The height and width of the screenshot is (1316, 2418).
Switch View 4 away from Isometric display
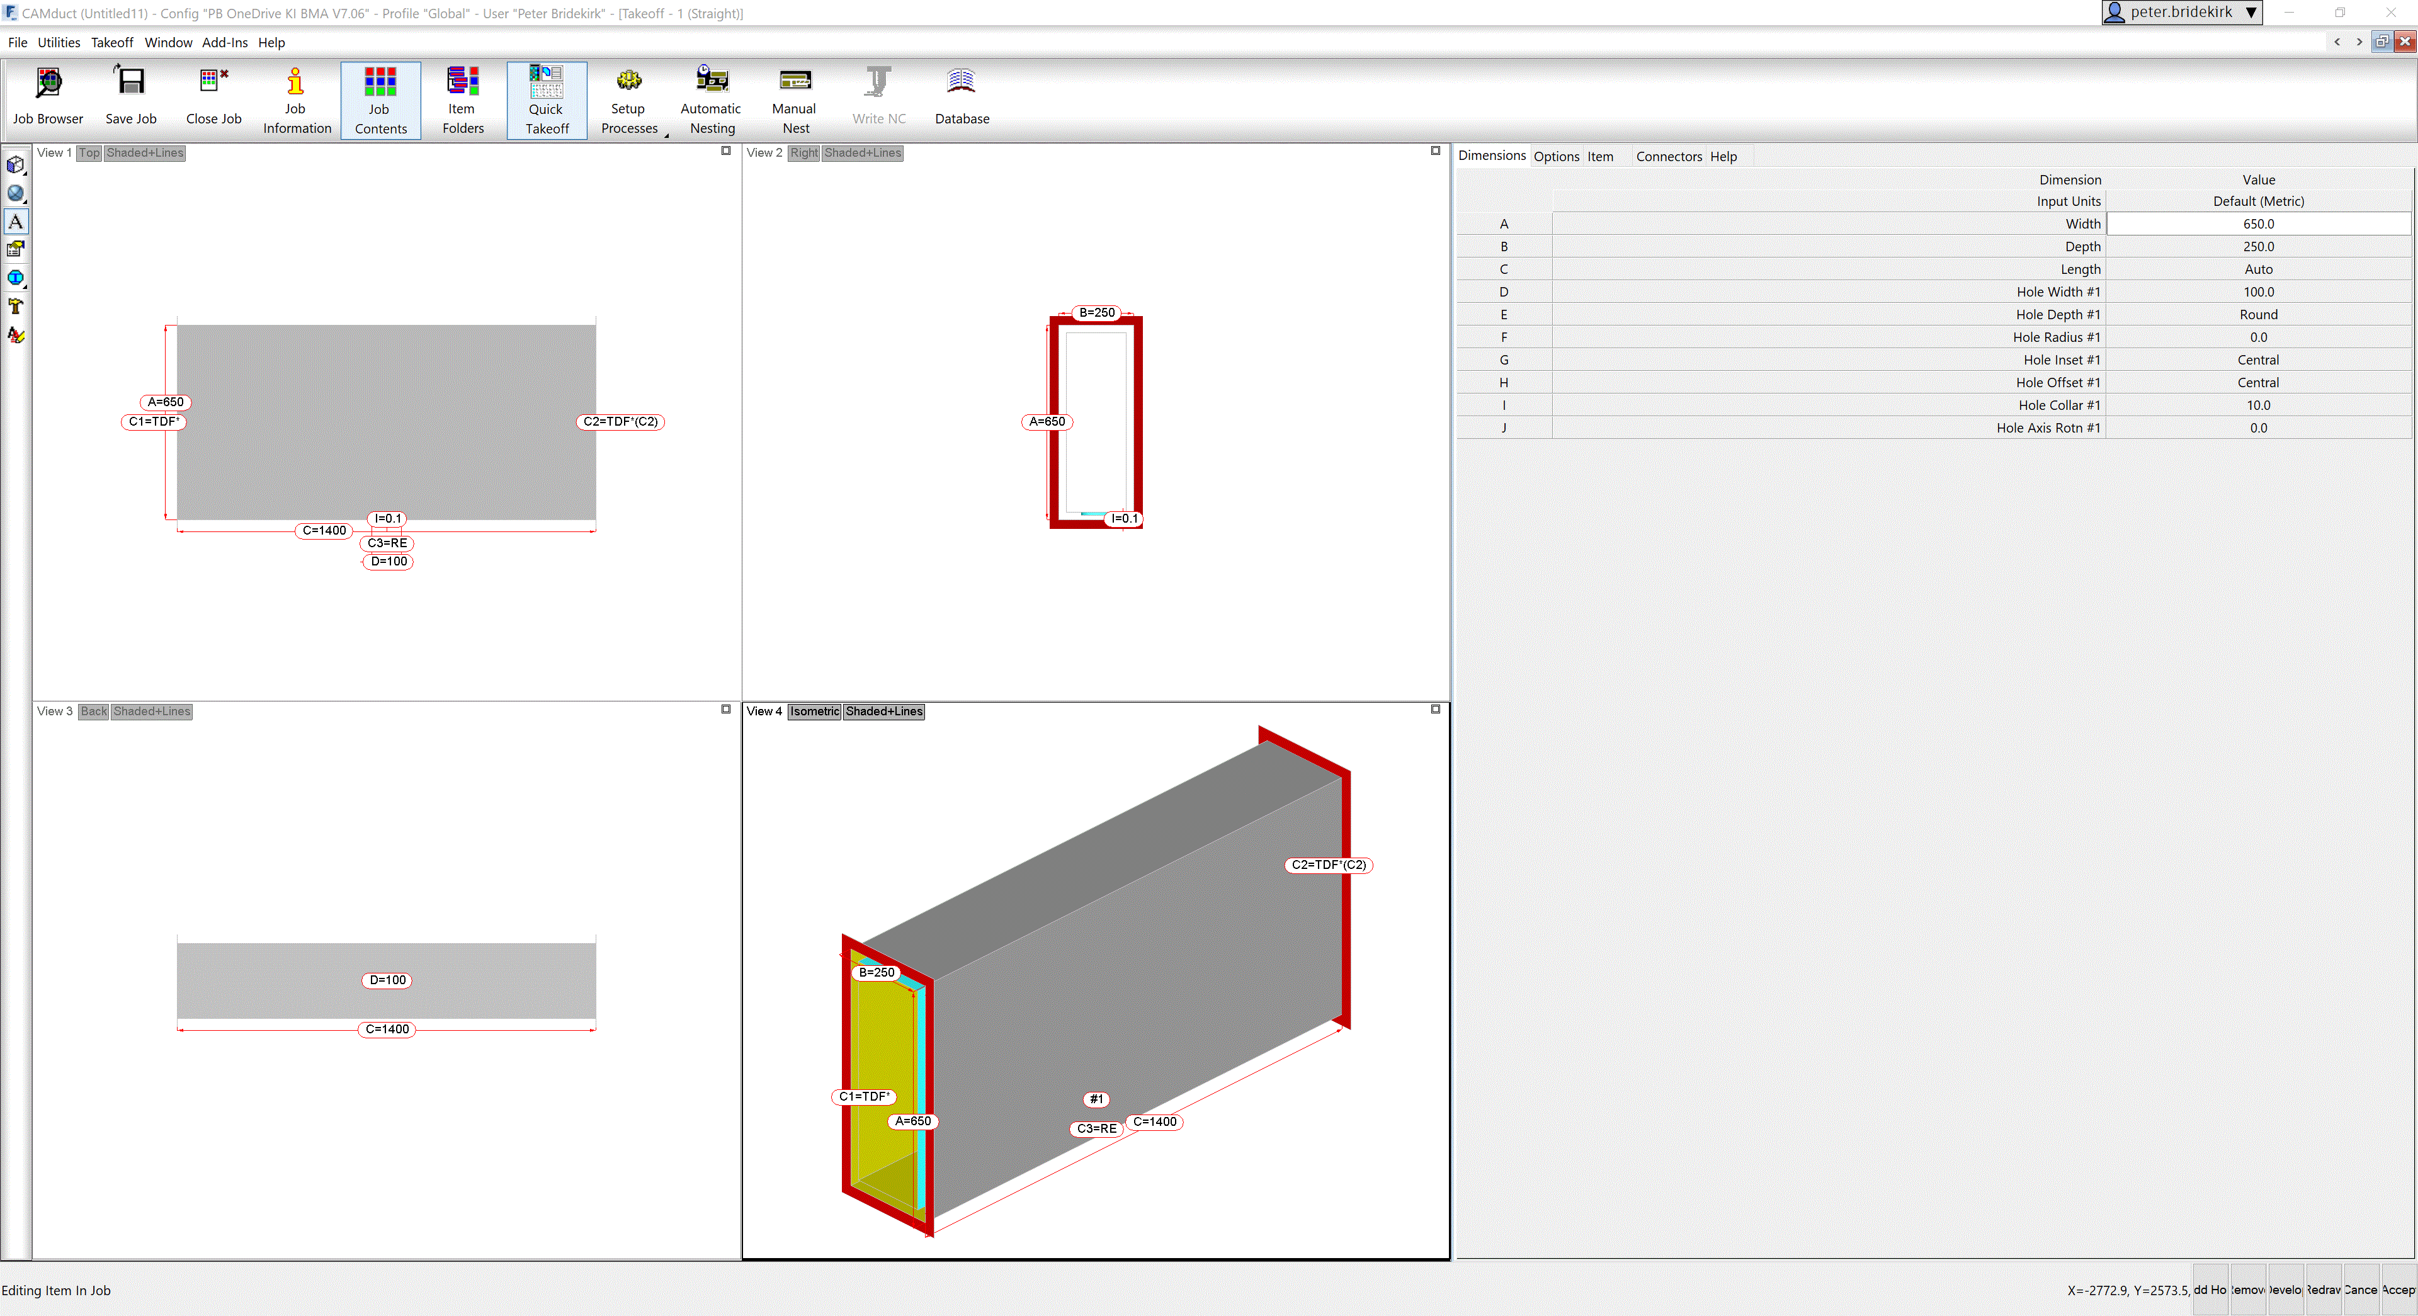pyautogui.click(x=813, y=712)
